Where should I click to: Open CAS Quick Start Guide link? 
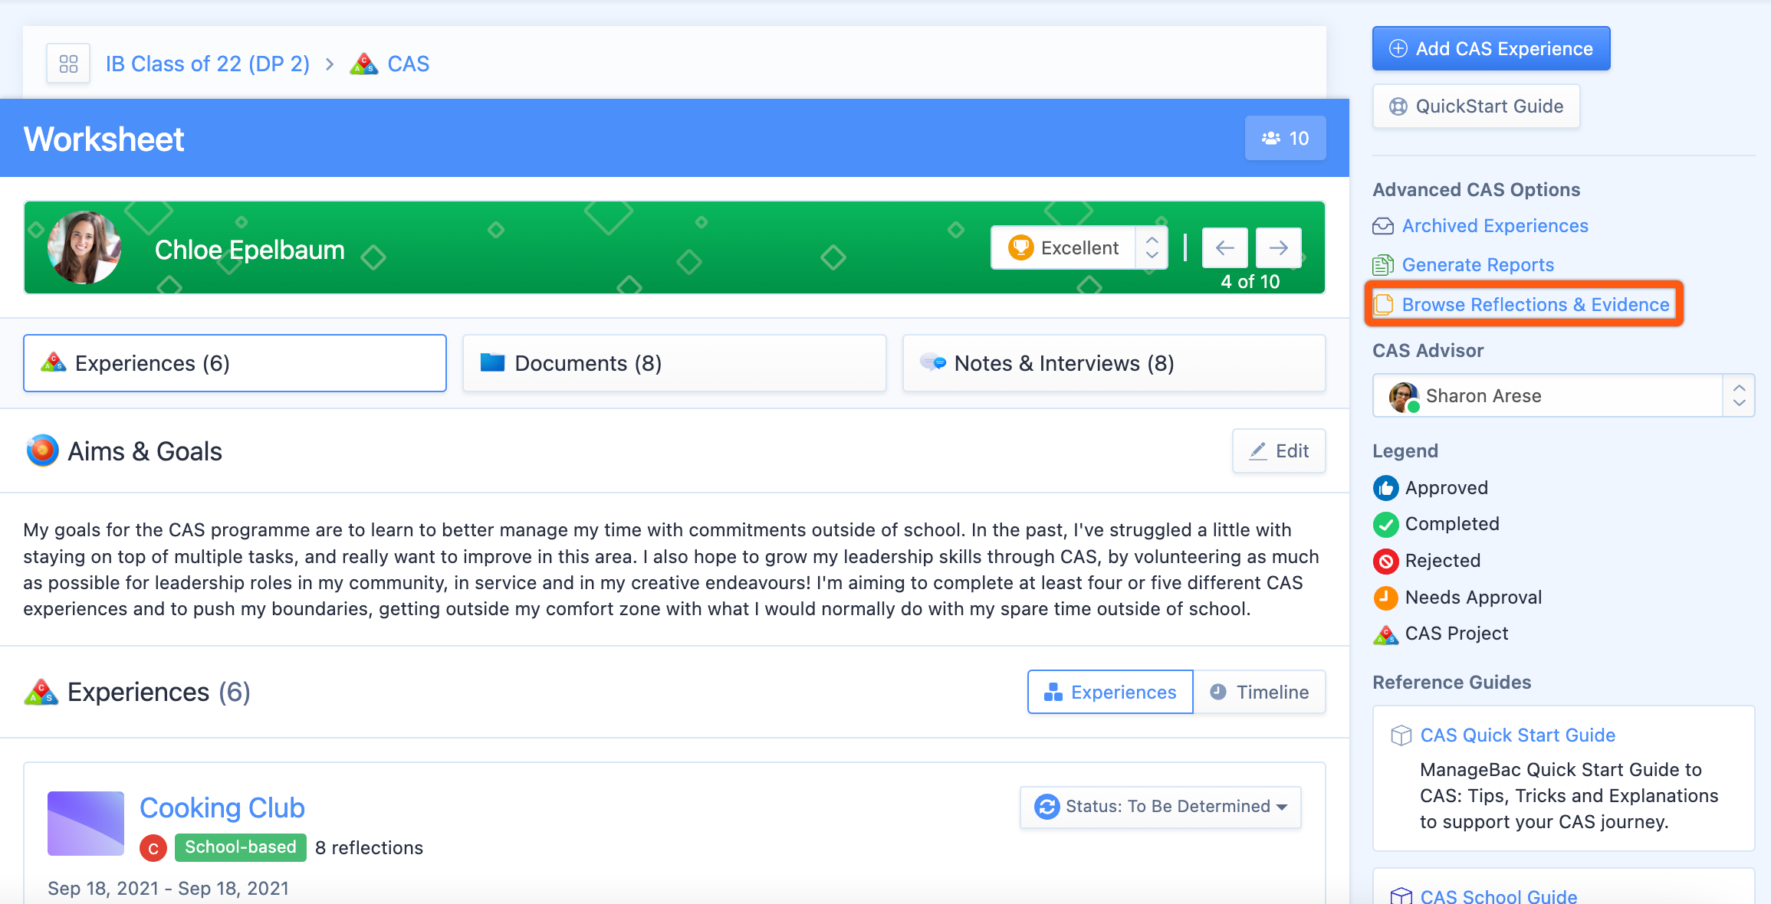[x=1517, y=735]
